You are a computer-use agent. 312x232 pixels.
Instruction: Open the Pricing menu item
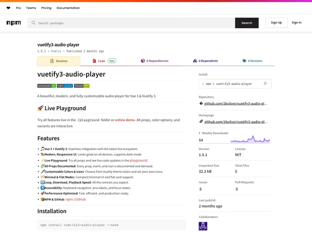46,8
